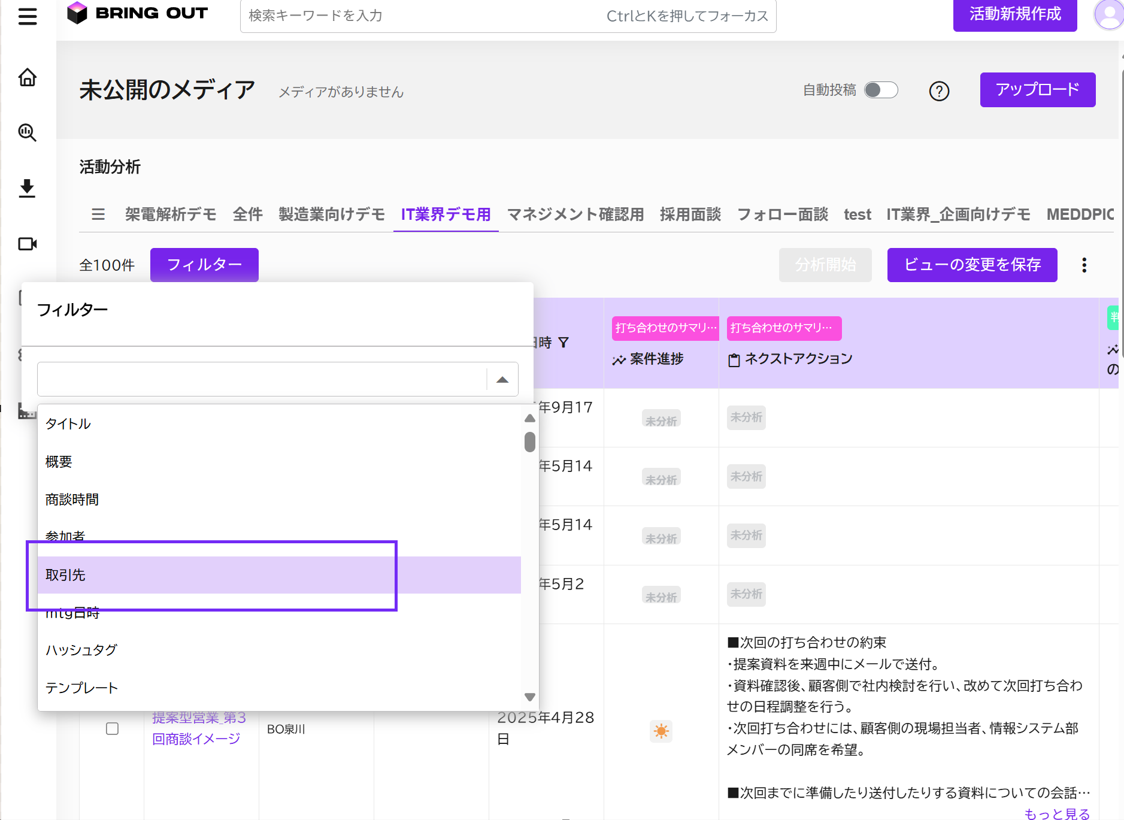Click the download icon in the sidebar
Screen dimensions: 1124x820
28,188
